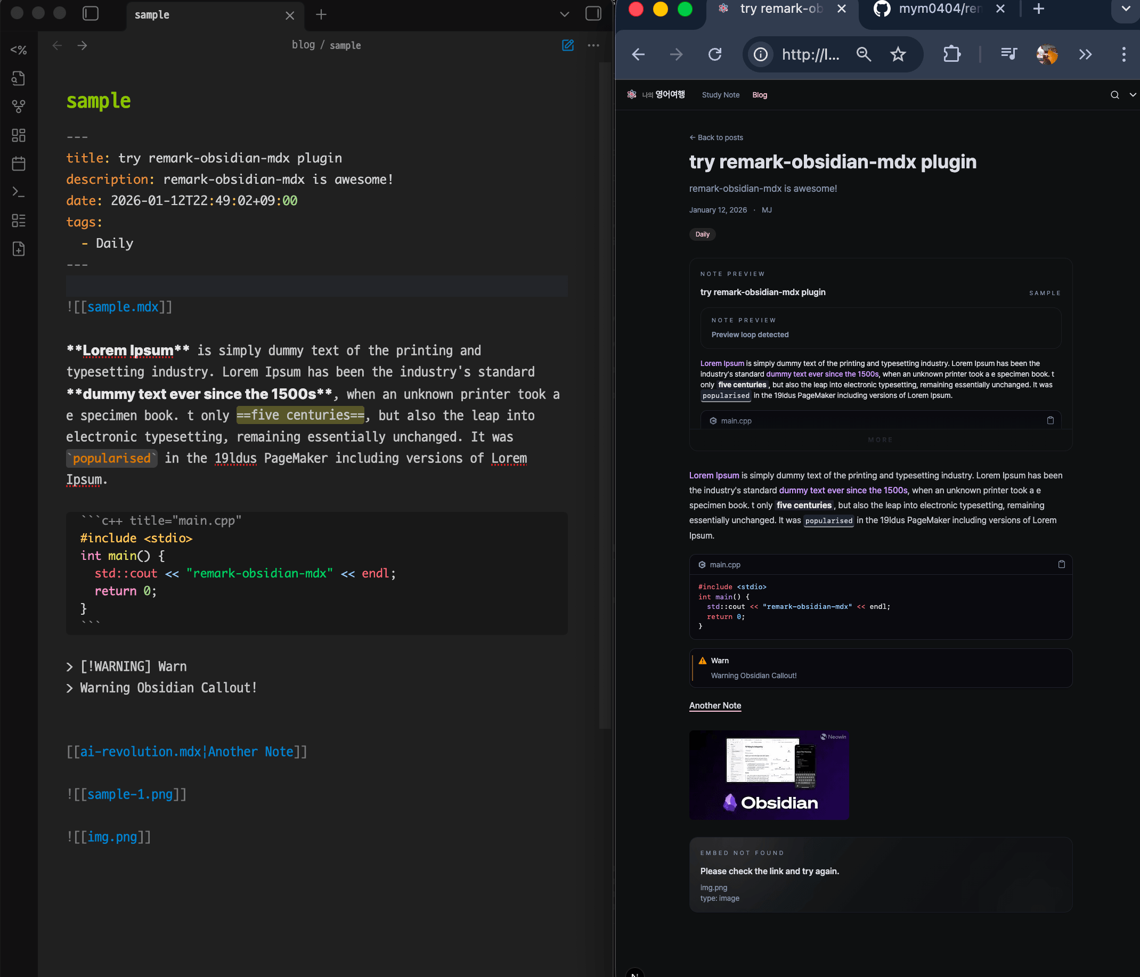Open the note more options three-dot menu
Viewport: 1140px width, 977px height.
pyautogui.click(x=593, y=45)
